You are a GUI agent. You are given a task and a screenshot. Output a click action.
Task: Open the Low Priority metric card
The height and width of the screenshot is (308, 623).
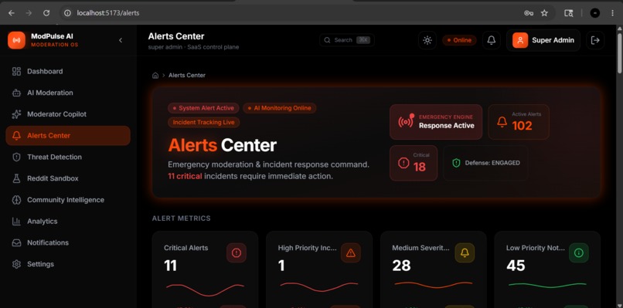point(547,269)
